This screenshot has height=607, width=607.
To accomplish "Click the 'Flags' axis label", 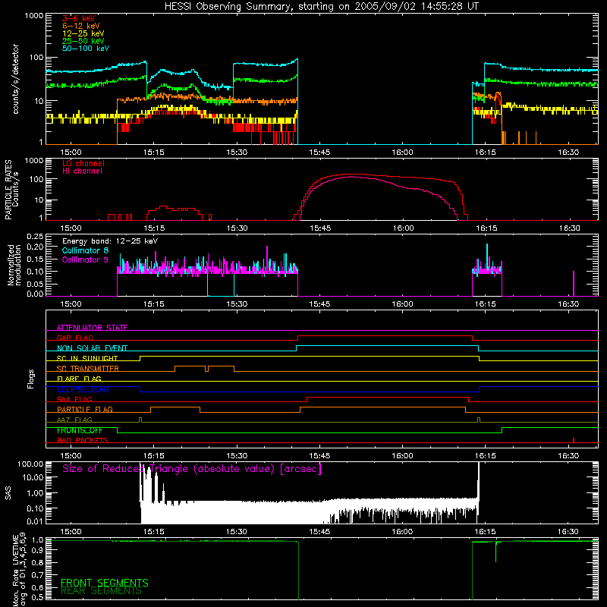I will point(31,379).
